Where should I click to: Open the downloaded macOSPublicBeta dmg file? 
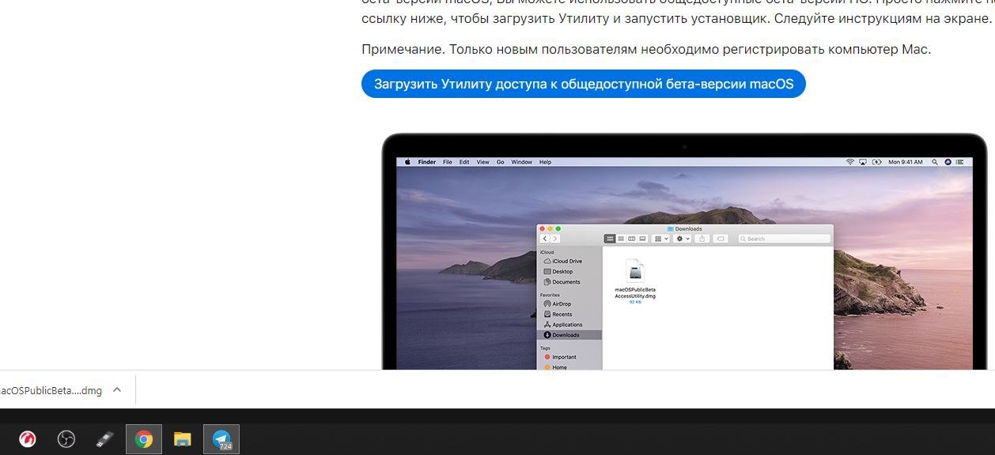pos(51,390)
